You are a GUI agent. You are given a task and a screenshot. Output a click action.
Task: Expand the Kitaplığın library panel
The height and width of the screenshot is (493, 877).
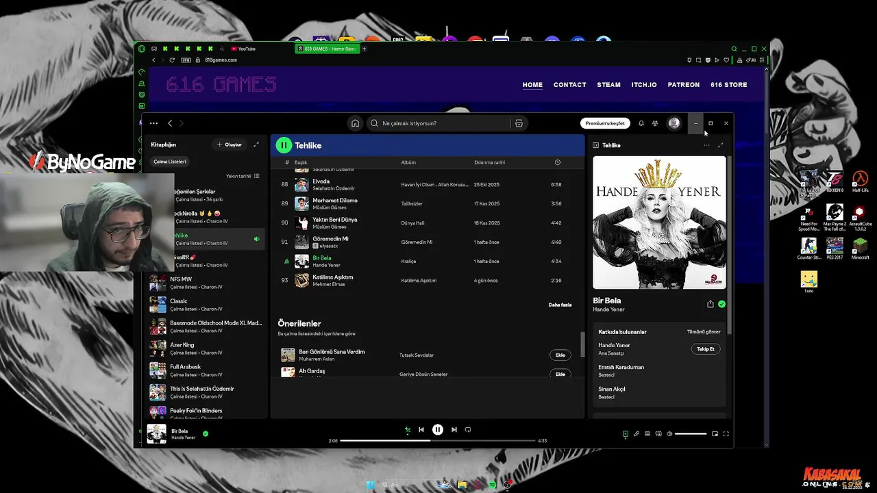(x=256, y=144)
